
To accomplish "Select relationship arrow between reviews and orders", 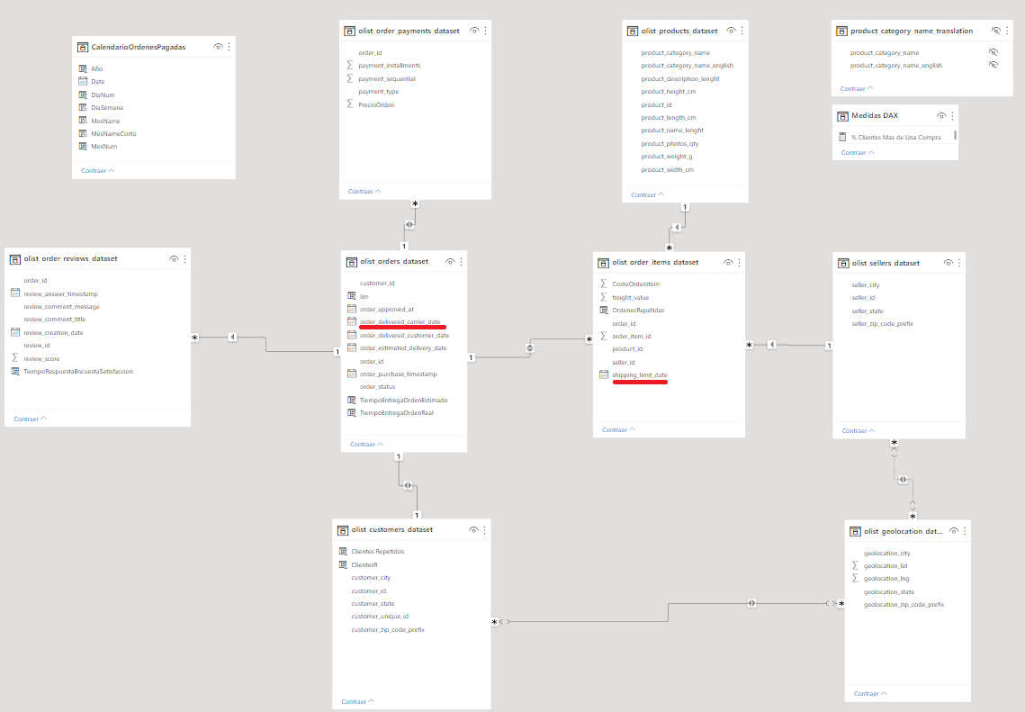I will click(x=232, y=337).
